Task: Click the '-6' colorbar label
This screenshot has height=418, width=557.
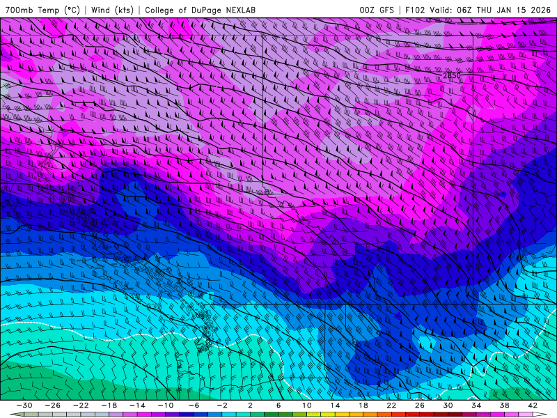Action: click(x=194, y=405)
